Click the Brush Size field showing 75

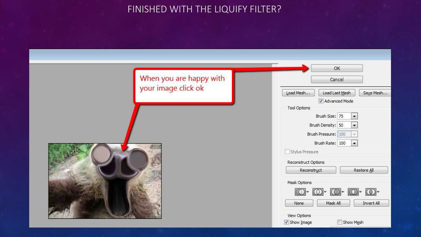click(x=345, y=116)
